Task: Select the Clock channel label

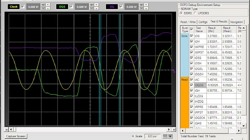Action: [14, 7]
